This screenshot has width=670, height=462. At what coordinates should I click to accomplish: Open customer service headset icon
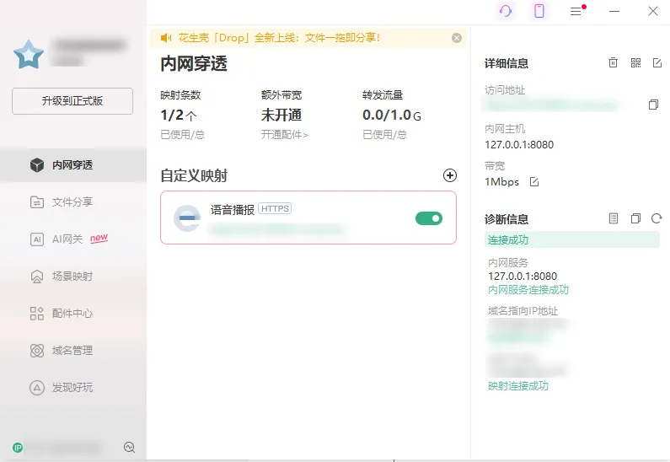point(506,11)
